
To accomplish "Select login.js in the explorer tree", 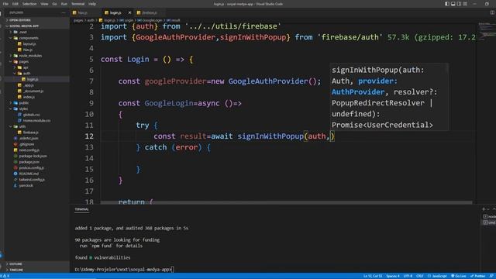I will pos(37,79).
